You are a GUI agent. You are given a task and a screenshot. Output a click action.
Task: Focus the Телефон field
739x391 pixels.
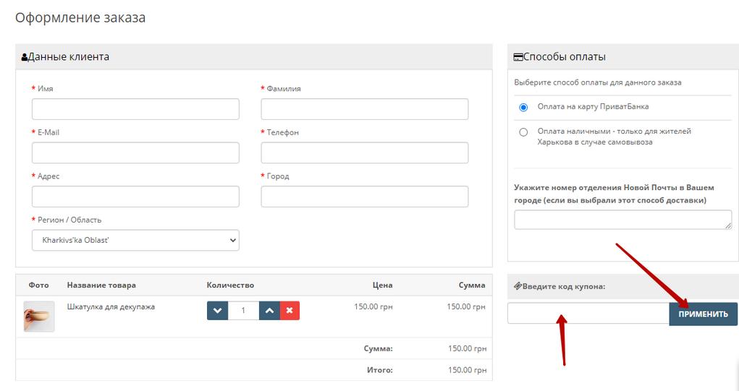pyautogui.click(x=364, y=152)
